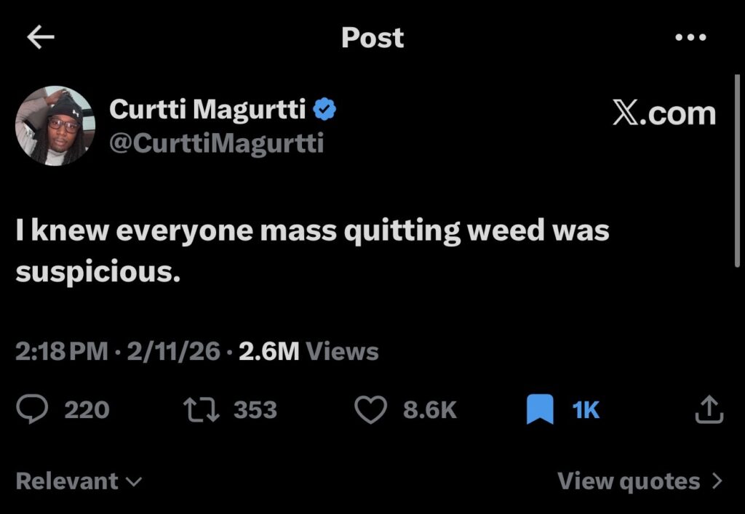Click the 353 repost count

coord(255,410)
